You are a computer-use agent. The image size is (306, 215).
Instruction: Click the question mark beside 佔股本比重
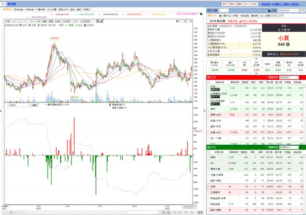pos(230,51)
